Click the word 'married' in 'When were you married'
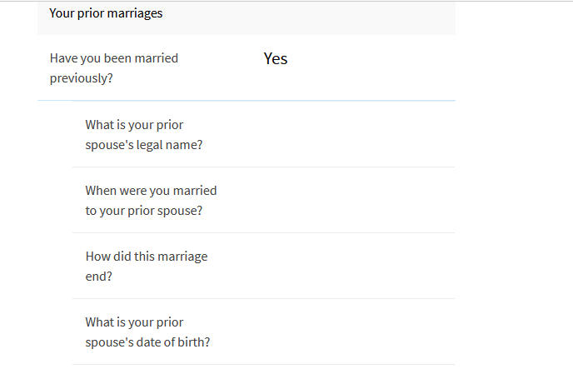The image size is (573, 369). [195, 191]
